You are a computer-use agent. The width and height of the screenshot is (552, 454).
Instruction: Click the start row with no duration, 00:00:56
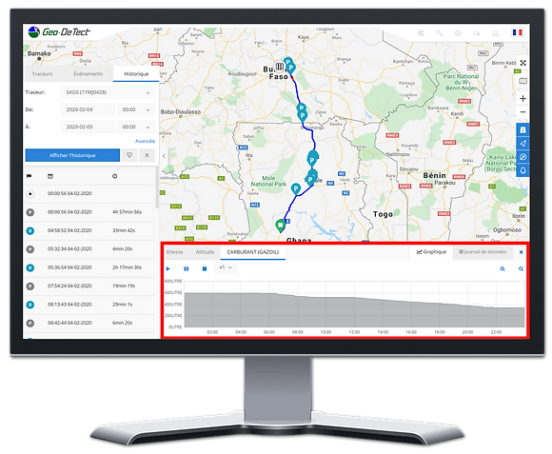(x=89, y=193)
